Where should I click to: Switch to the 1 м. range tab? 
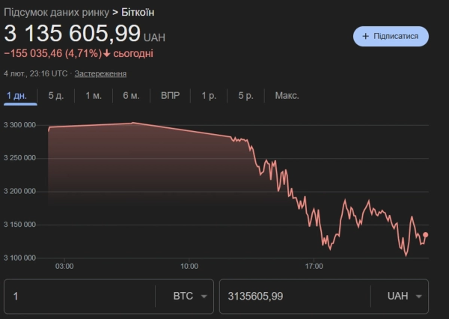pyautogui.click(x=94, y=96)
